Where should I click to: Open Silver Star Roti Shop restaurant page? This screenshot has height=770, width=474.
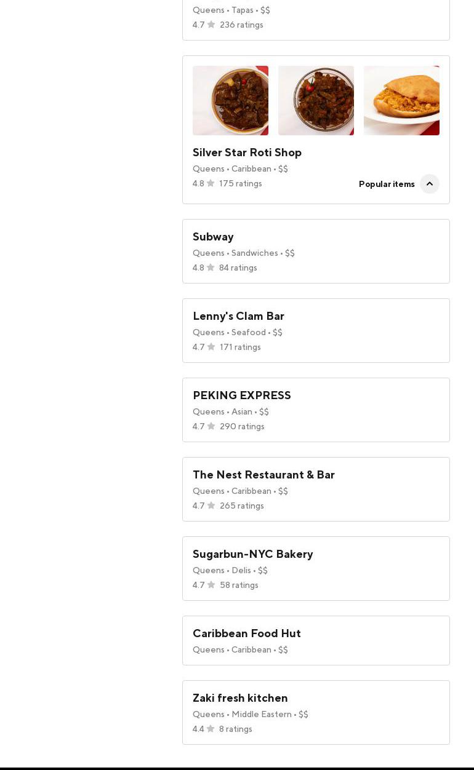click(x=247, y=153)
